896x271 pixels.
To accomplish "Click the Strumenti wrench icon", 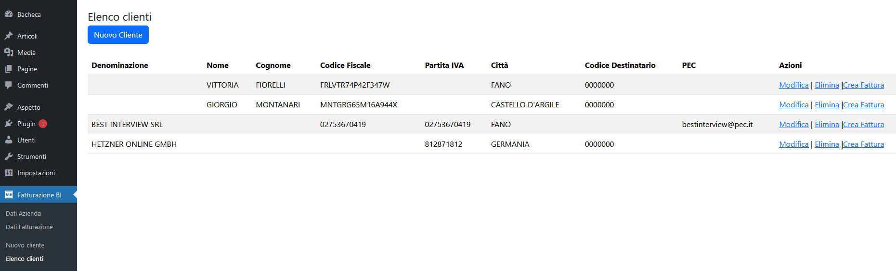I will click(9, 156).
